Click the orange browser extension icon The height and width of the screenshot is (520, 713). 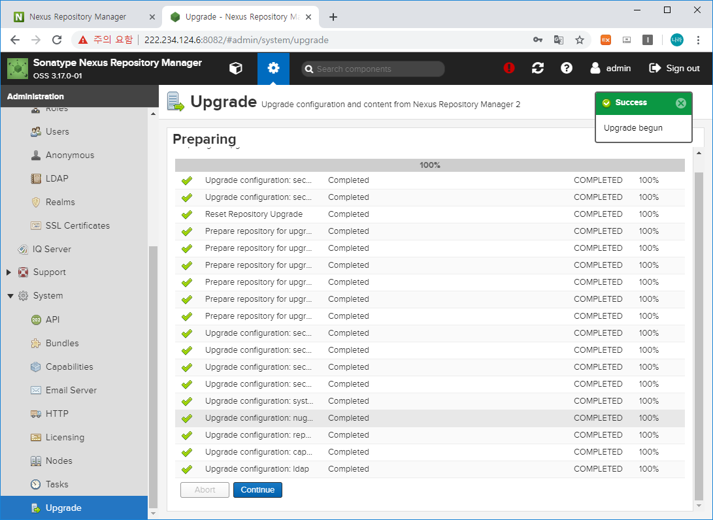click(606, 40)
